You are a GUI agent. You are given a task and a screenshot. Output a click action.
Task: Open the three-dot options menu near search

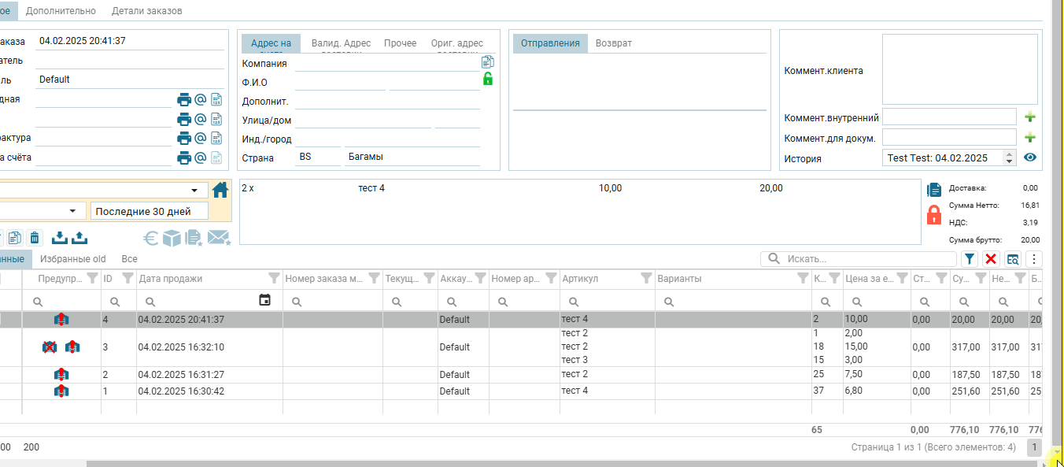[x=1034, y=259]
